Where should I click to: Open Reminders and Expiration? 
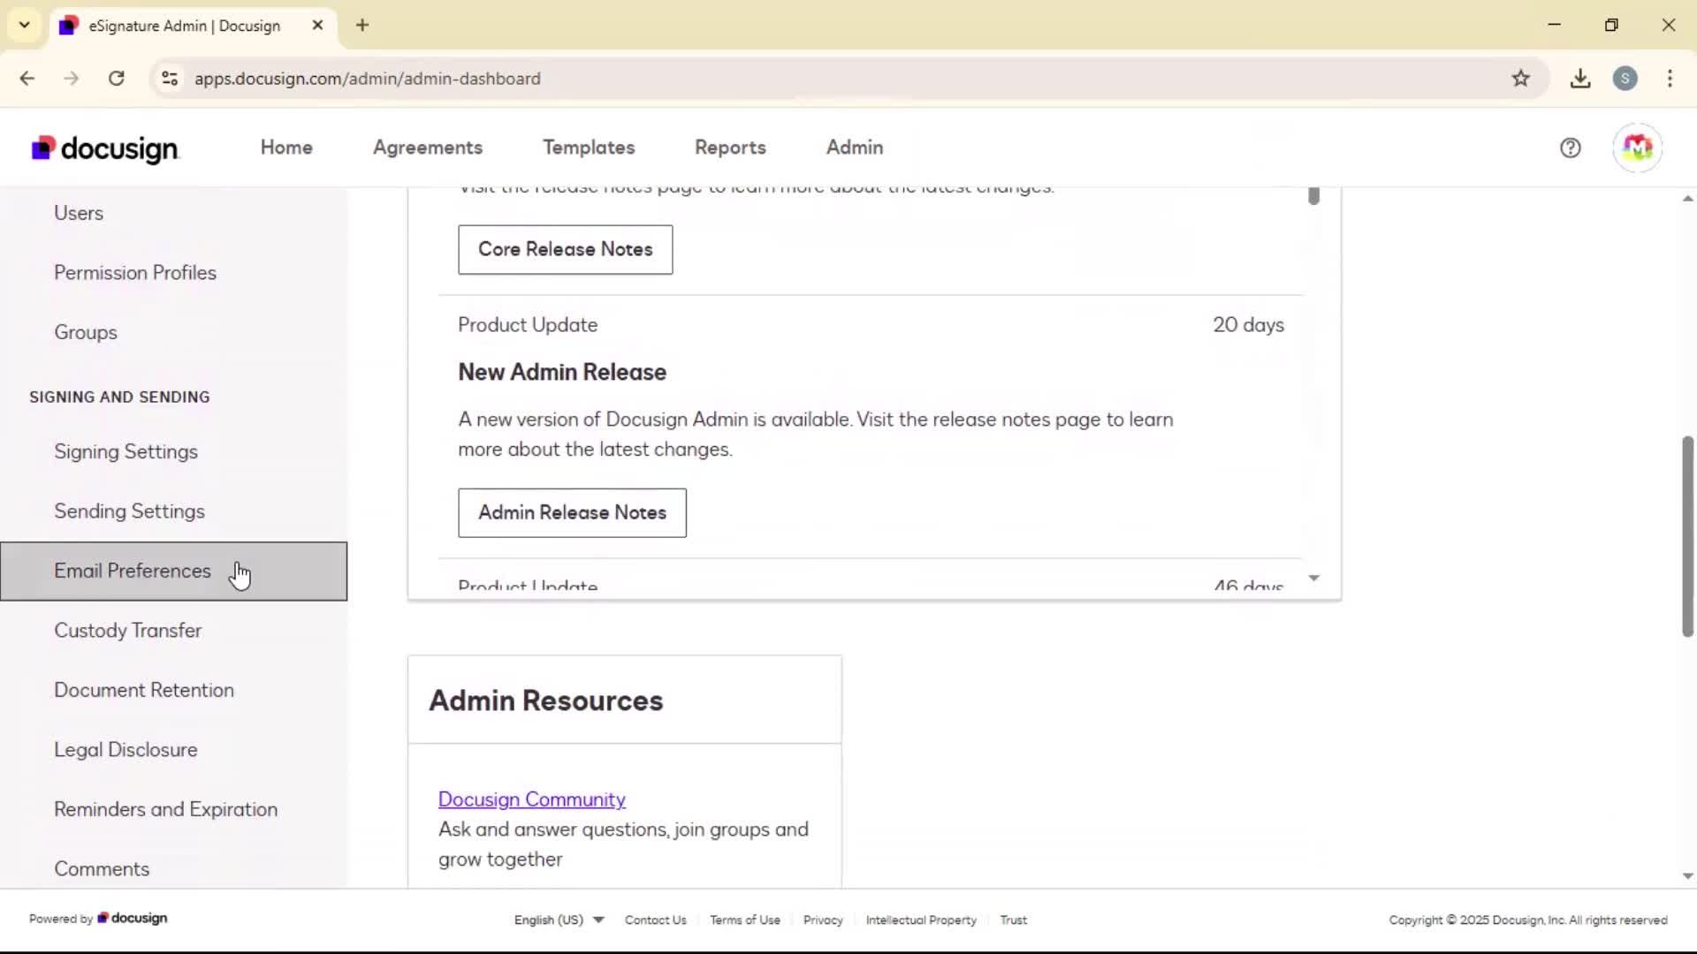click(173, 809)
